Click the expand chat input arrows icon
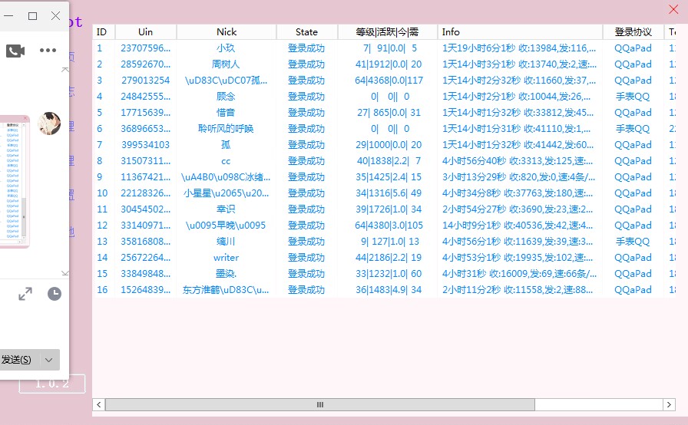This screenshot has width=688, height=425. pyautogui.click(x=25, y=294)
